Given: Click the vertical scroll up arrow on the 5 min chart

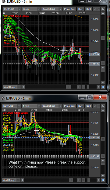Looking at the screenshot, I should [103, 13].
